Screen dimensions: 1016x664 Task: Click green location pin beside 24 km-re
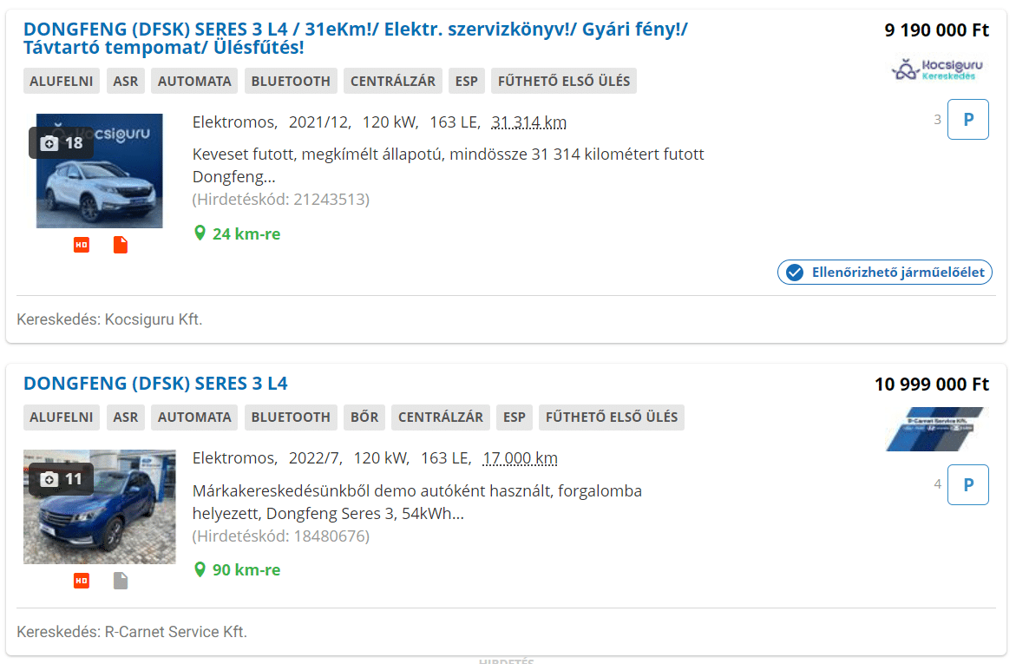tap(200, 233)
